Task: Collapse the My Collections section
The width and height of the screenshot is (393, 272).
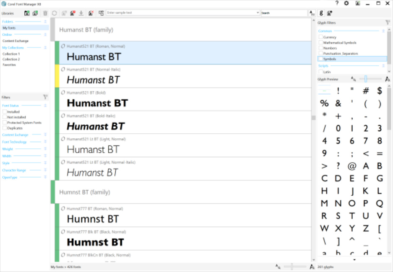Action: point(45,48)
